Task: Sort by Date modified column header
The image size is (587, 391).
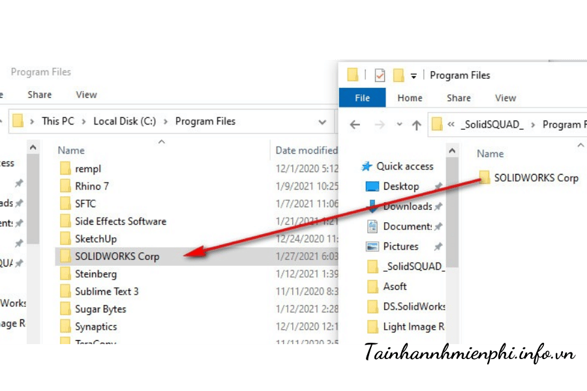Action: [306, 151]
